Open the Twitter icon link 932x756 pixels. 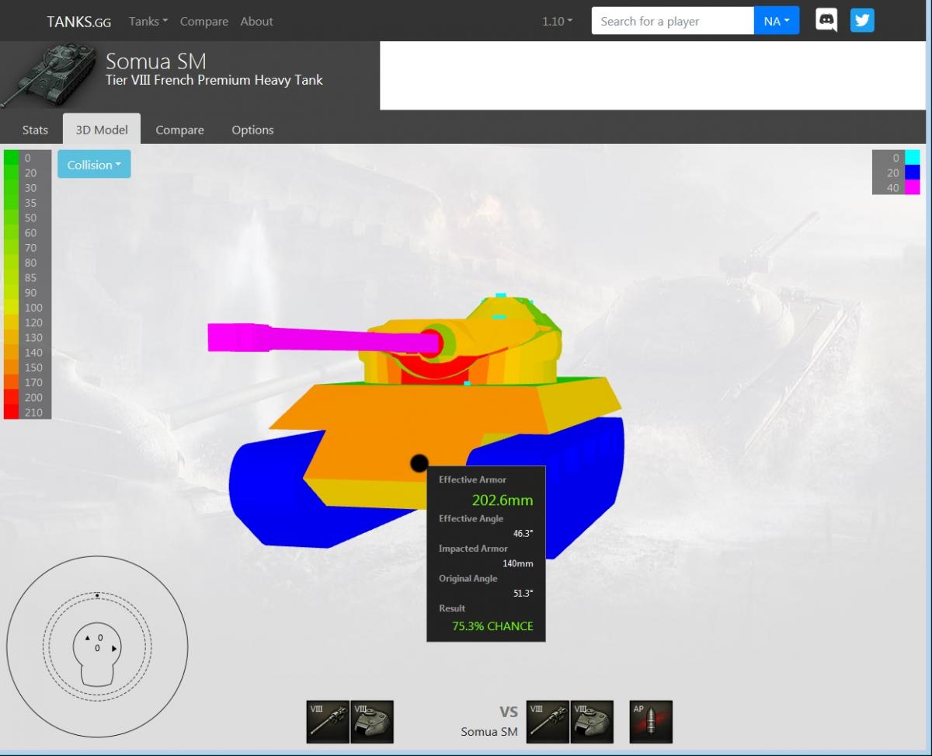click(x=862, y=21)
